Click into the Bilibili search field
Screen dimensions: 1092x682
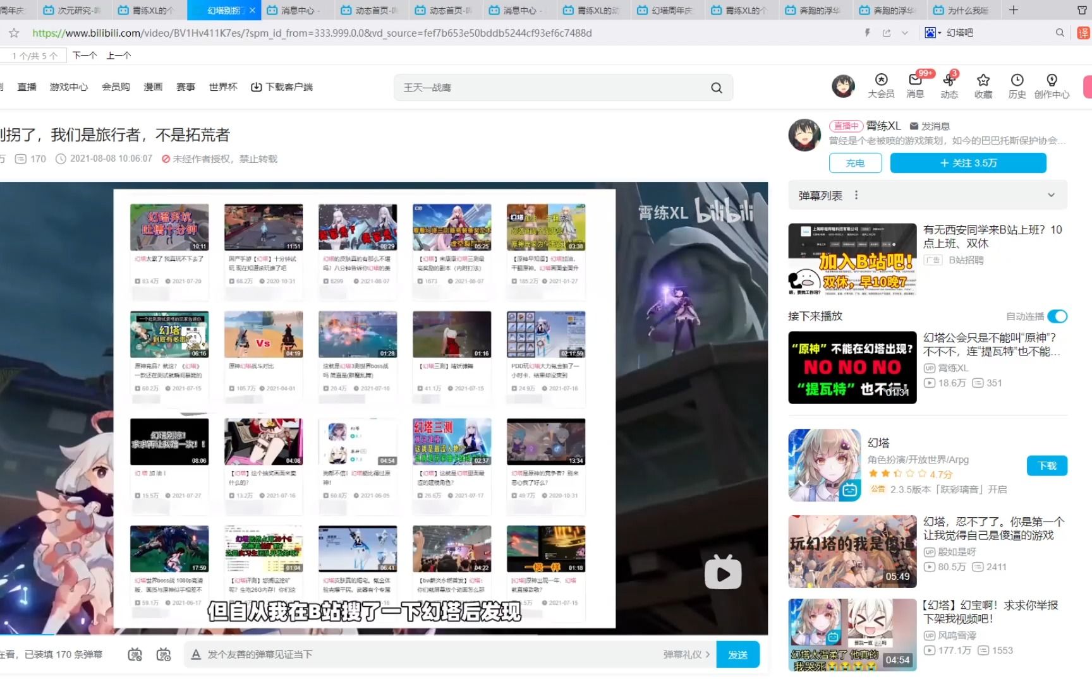coord(556,88)
